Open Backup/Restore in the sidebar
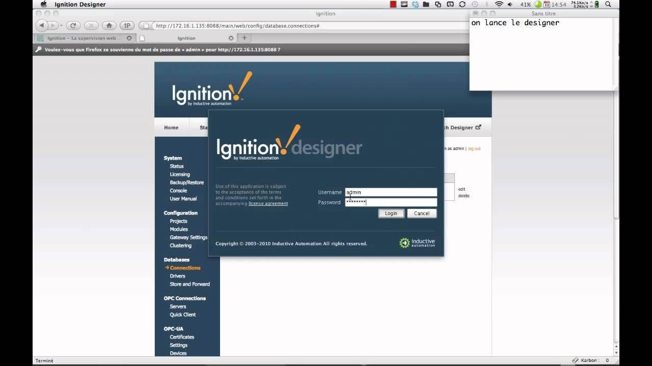Viewport: 652px width, 366px height. (x=187, y=182)
